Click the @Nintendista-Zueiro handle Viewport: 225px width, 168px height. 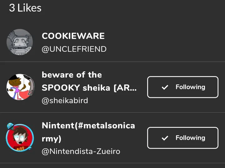(x=81, y=151)
